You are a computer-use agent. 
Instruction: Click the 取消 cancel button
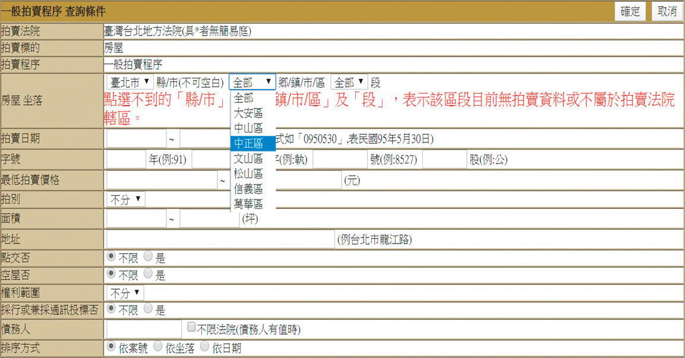click(667, 11)
